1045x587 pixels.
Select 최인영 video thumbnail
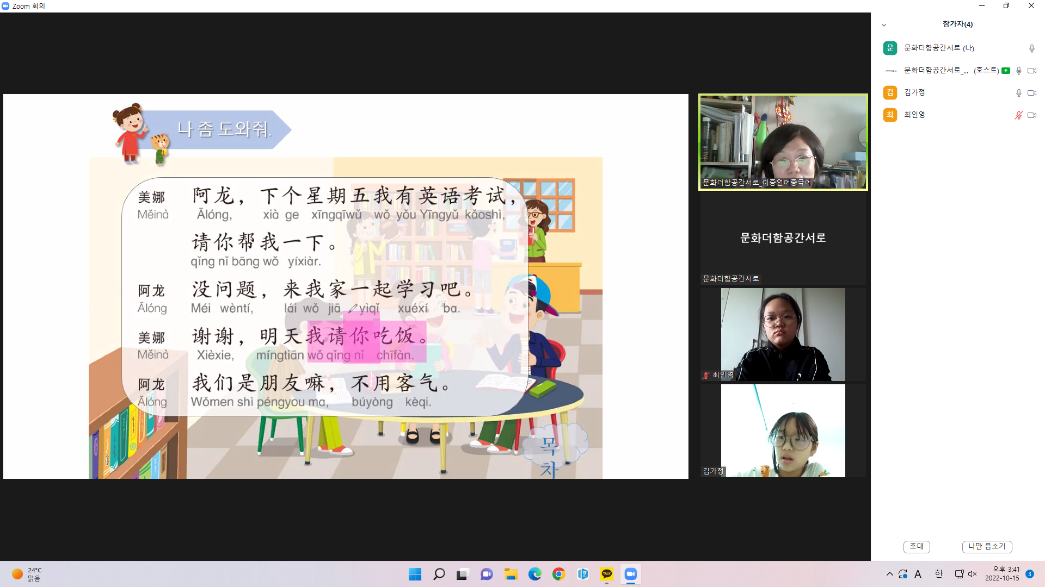click(783, 334)
